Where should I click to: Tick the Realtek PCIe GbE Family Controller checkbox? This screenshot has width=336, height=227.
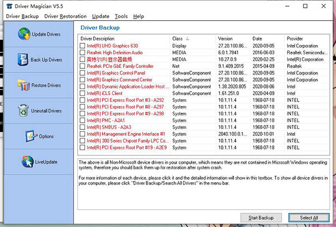point(82,66)
